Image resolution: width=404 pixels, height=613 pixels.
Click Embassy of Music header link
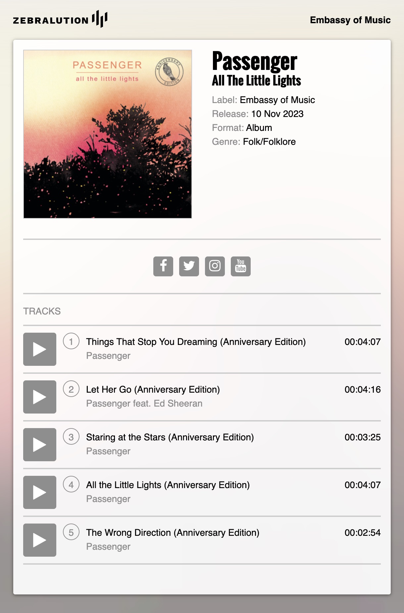coord(350,20)
